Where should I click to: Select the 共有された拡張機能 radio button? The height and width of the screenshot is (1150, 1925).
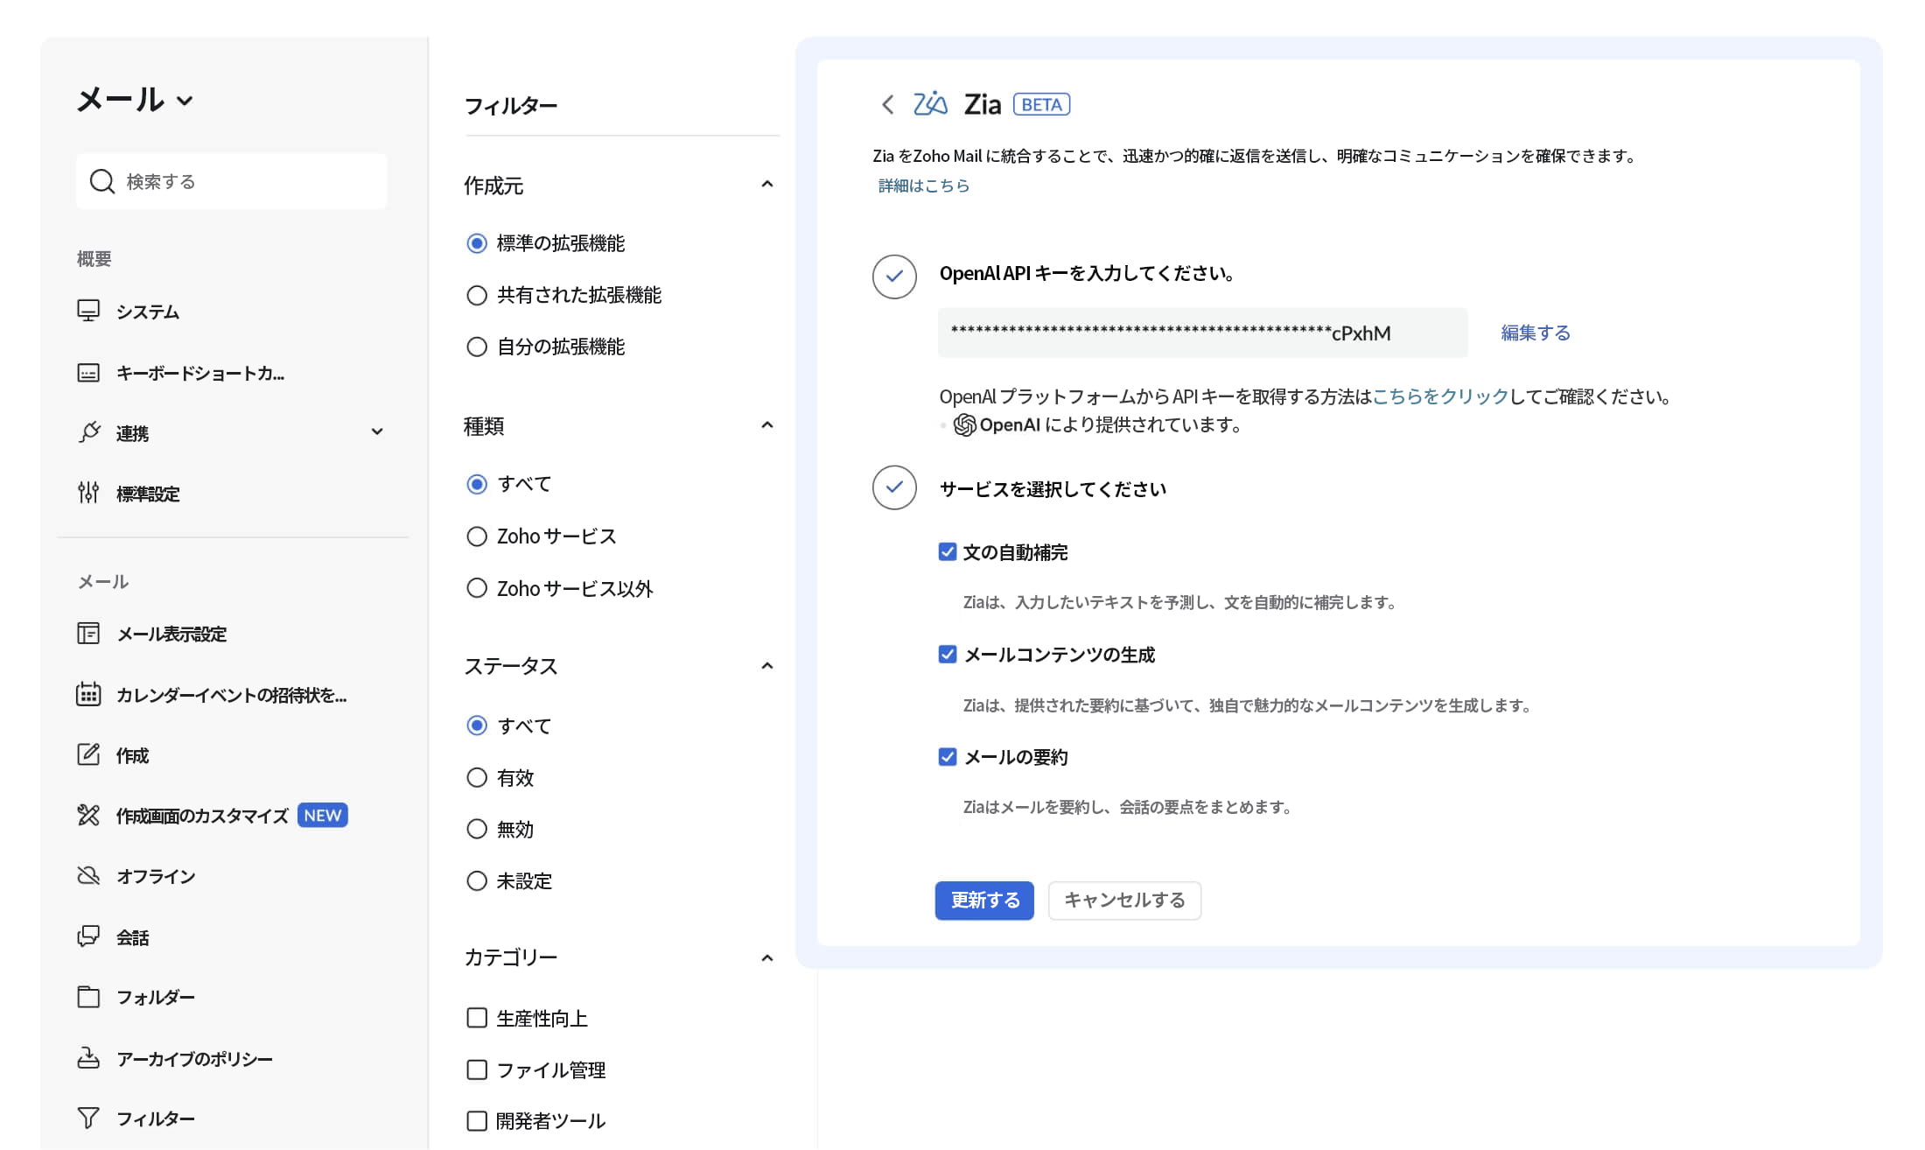pos(477,295)
